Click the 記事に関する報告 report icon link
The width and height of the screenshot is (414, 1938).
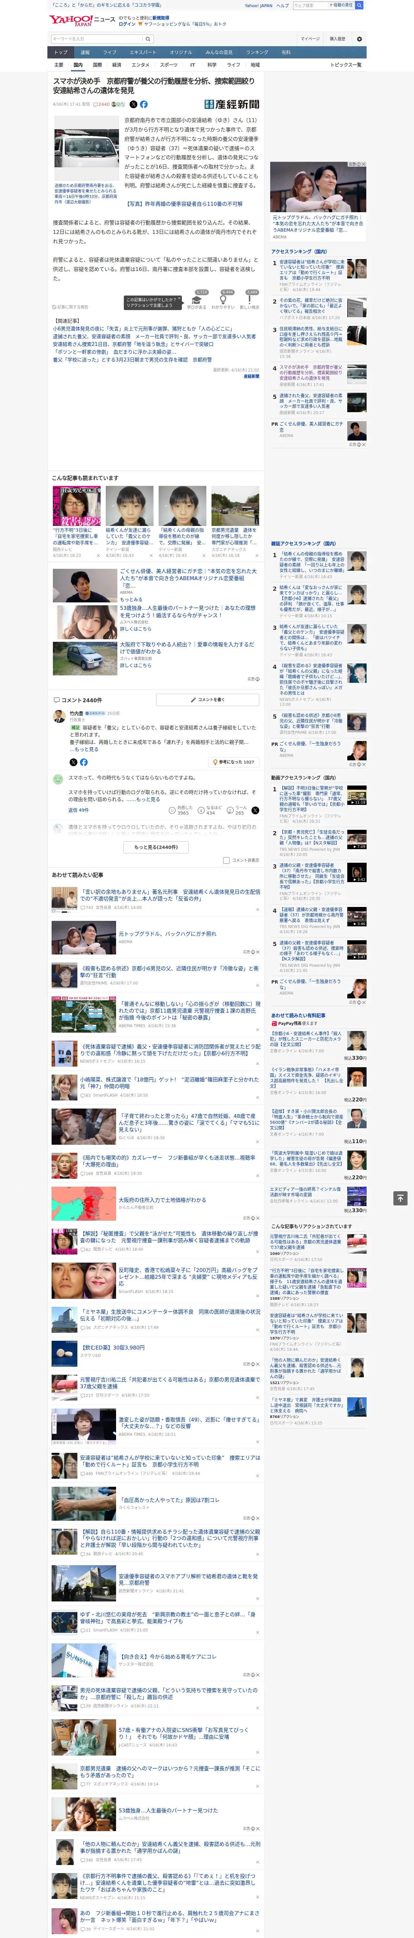coord(71,307)
